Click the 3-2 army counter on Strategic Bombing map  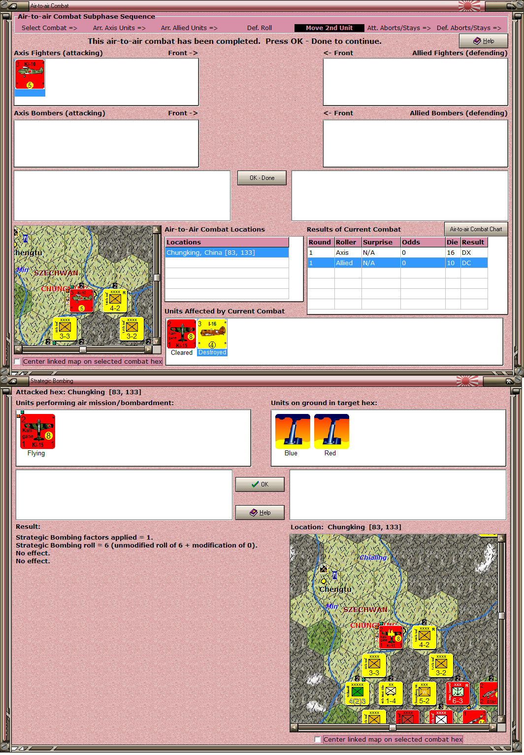coord(441,665)
